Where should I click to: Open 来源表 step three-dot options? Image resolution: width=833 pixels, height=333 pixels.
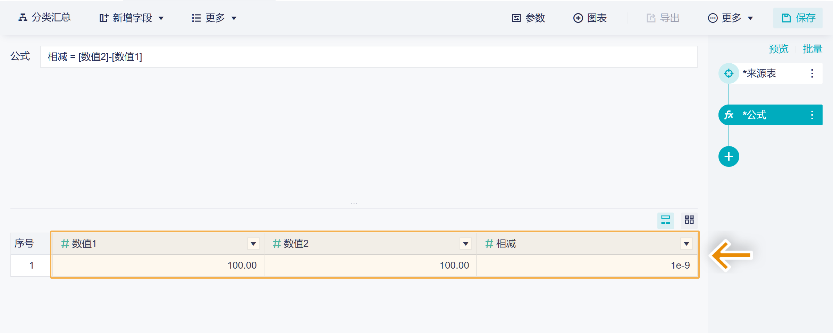[812, 73]
